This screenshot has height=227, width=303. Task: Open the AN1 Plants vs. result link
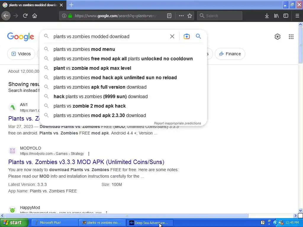pos(24,119)
